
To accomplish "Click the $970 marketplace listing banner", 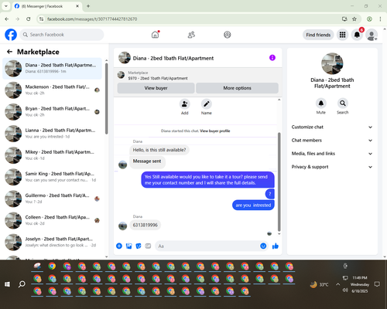I will [197, 76].
